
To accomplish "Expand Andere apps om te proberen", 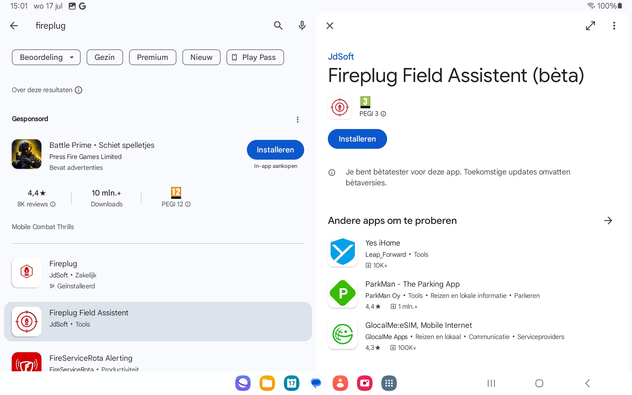I will [608, 221].
